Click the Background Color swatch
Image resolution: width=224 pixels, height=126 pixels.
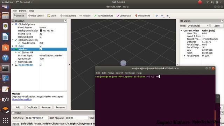click(41, 30)
